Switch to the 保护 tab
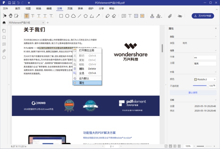This screenshot has height=149, width=220. click(x=91, y=9)
